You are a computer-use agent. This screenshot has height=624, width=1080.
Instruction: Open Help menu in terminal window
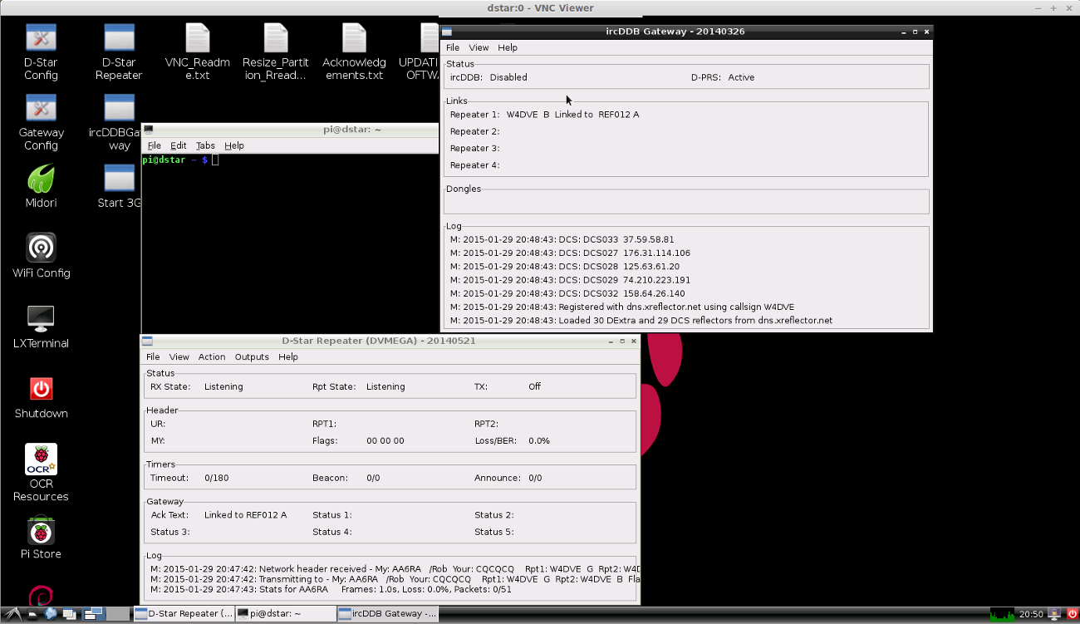[x=234, y=145]
